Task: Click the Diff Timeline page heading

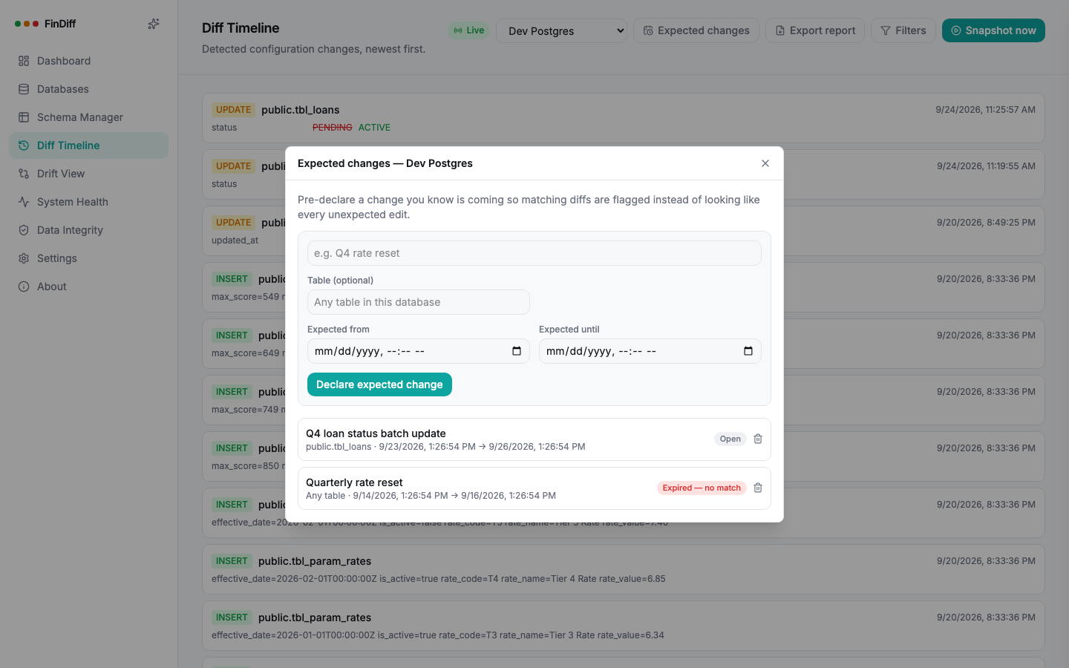Action: tap(241, 28)
